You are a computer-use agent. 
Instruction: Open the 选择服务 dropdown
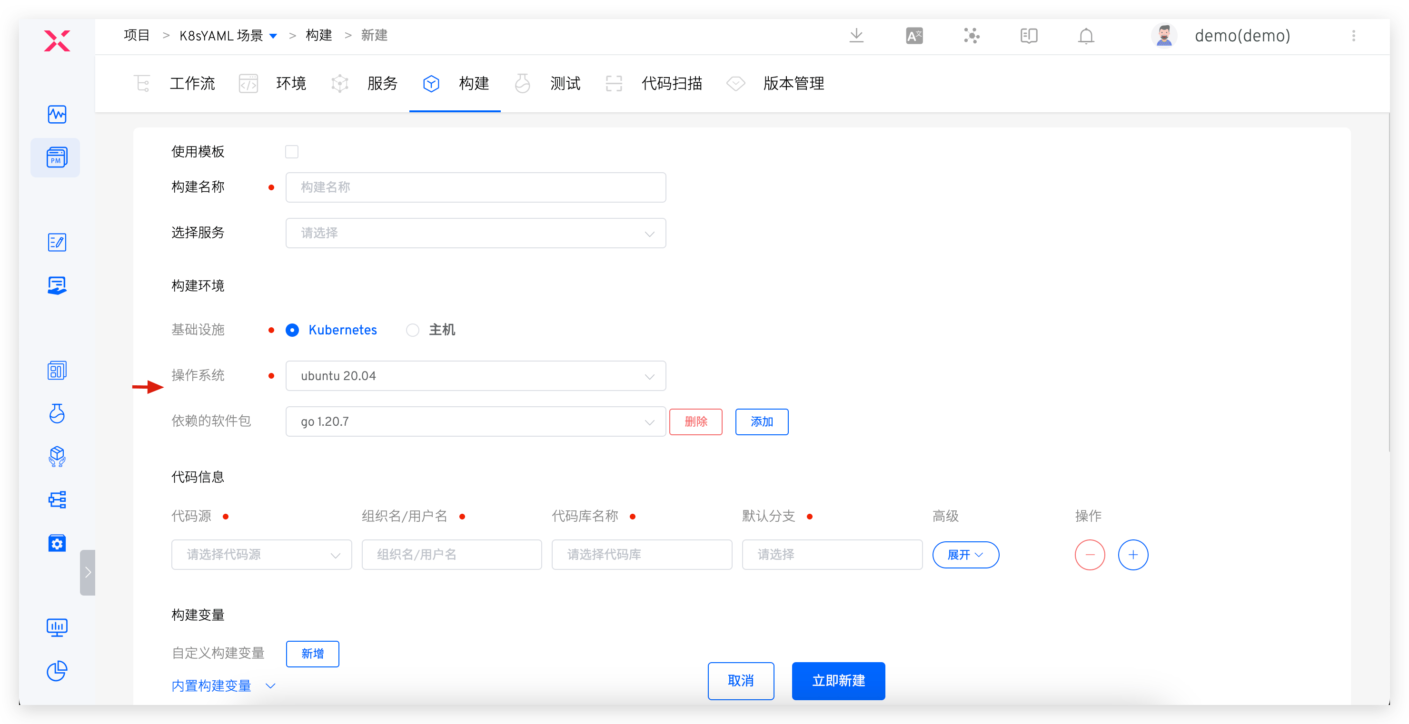pyautogui.click(x=476, y=233)
